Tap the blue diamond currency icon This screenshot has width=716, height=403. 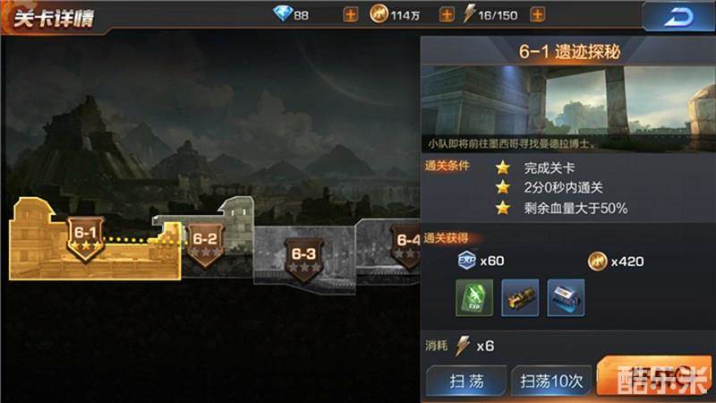point(283,13)
